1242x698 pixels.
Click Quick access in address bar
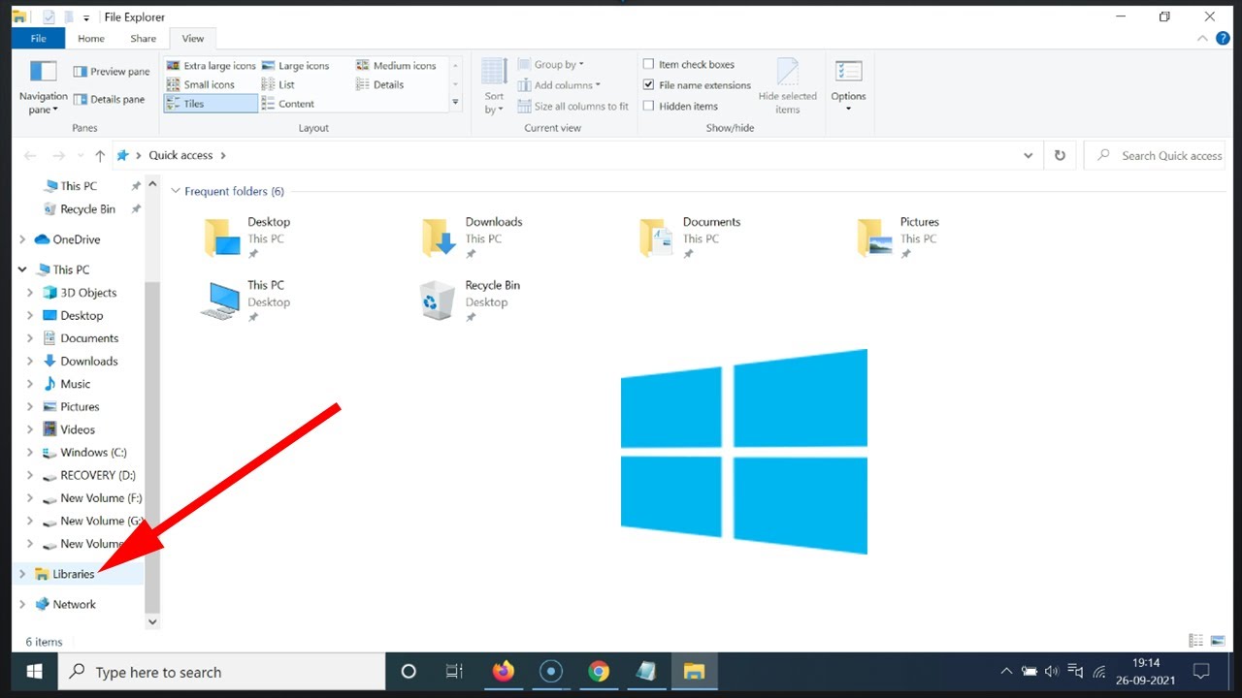pos(180,155)
